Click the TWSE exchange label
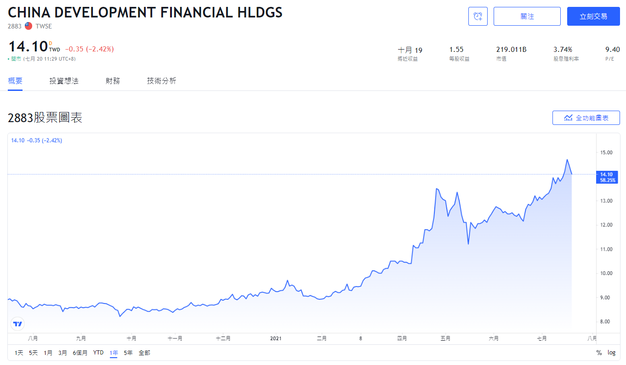626x365 pixels. (44, 26)
